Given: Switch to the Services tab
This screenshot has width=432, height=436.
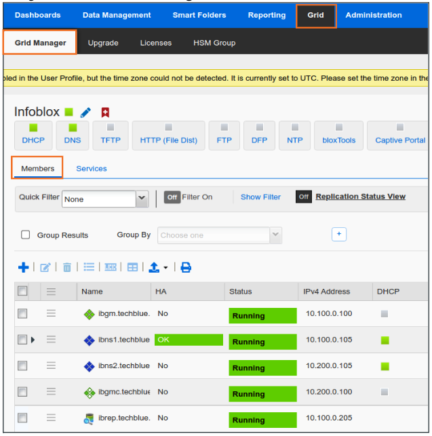Looking at the screenshot, I should [x=91, y=168].
